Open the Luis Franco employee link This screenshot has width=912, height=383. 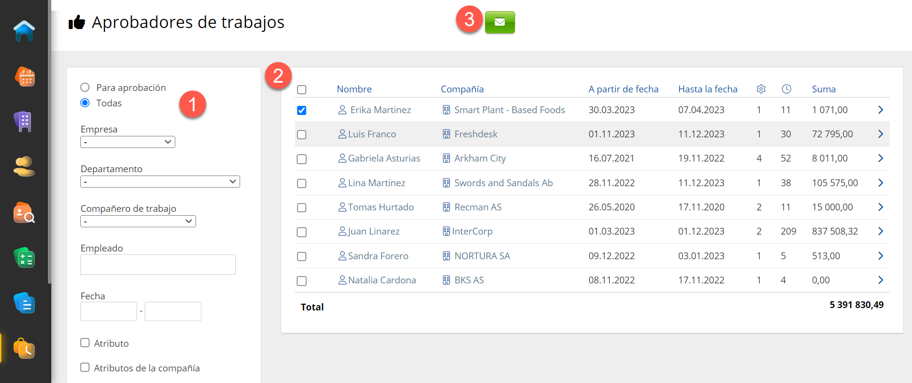371,134
